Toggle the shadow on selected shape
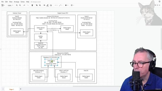Screen dimensions: 162x91 click(x=51, y=5)
